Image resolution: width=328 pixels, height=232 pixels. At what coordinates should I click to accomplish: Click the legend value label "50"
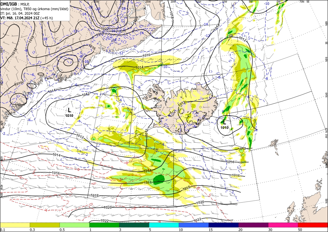(x=300, y=230)
